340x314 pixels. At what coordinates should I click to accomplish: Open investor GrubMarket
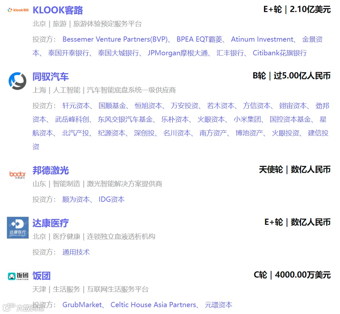[82, 305]
